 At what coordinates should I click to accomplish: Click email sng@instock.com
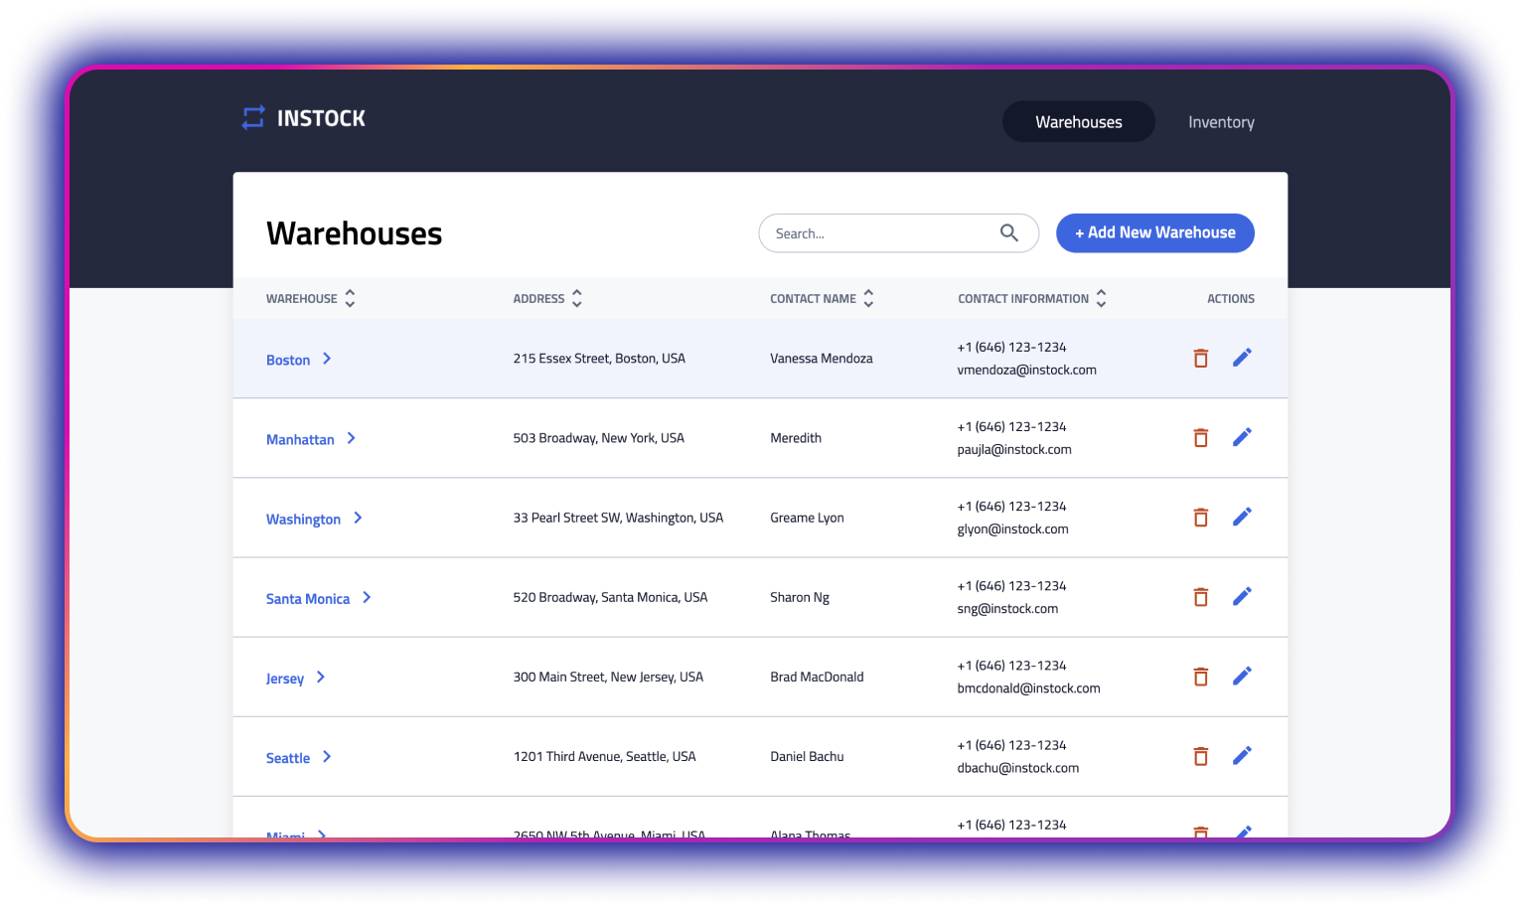coord(1007,609)
